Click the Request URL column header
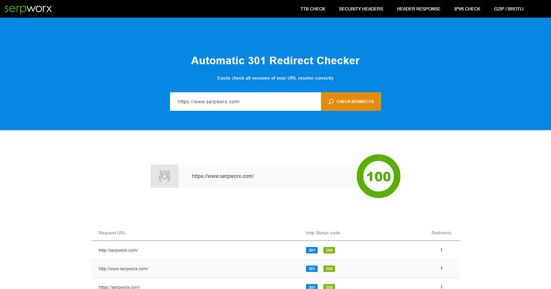Image resolution: width=551 pixels, height=289 pixels. tap(112, 233)
